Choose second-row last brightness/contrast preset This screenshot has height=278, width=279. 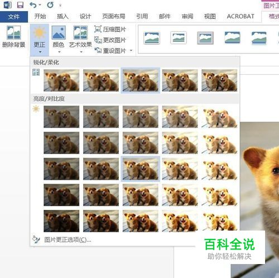(x=219, y=143)
